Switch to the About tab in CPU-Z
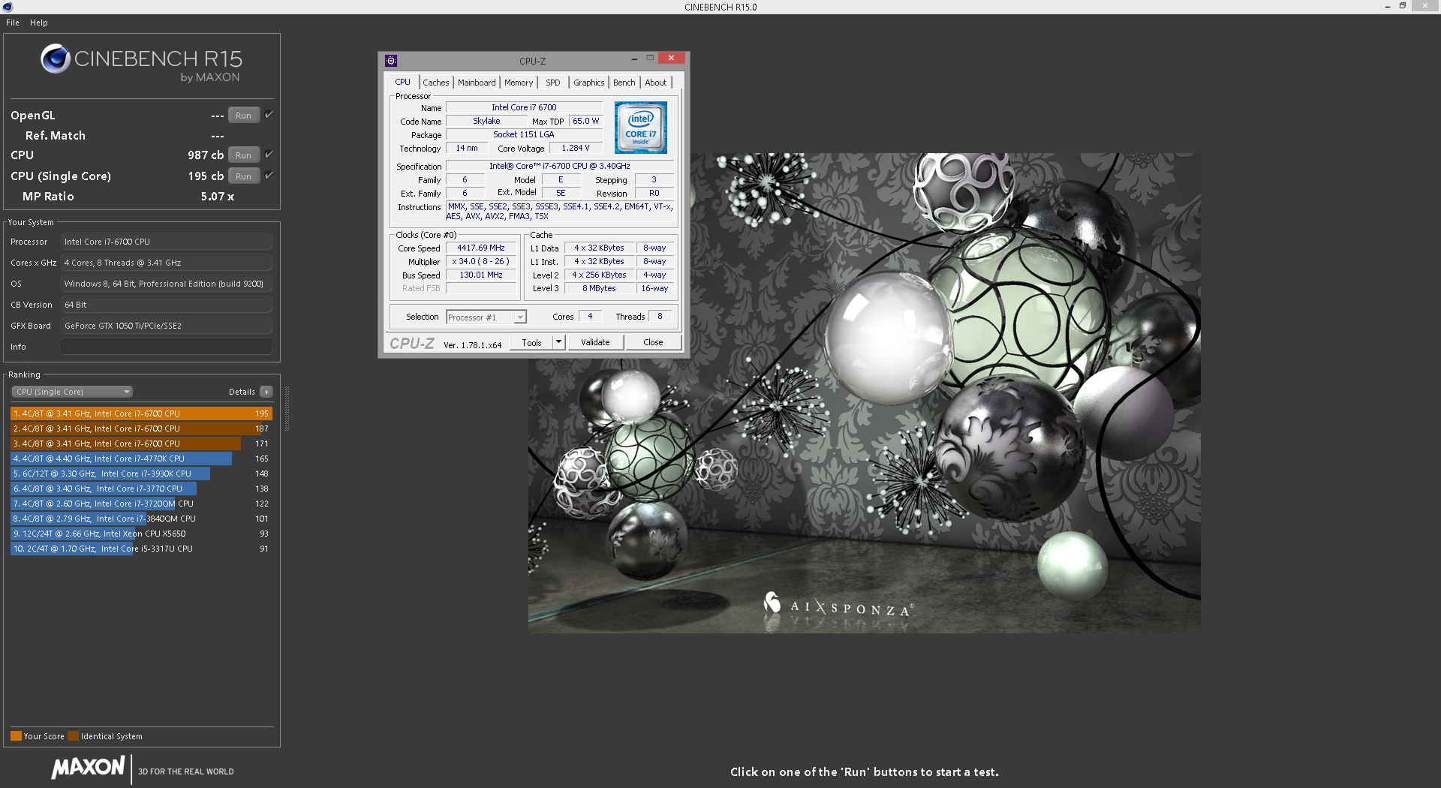Viewport: 1441px width, 788px height. coord(656,83)
